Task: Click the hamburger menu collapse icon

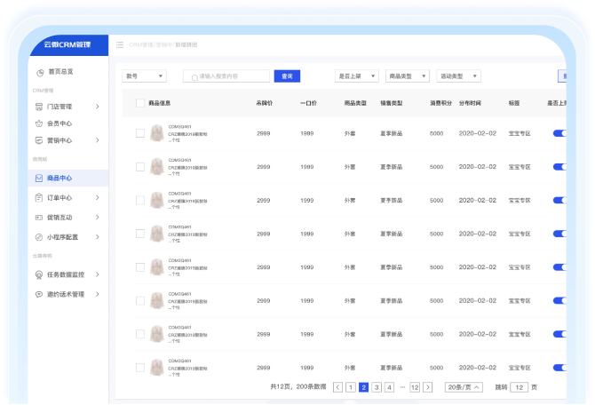Action: click(120, 44)
